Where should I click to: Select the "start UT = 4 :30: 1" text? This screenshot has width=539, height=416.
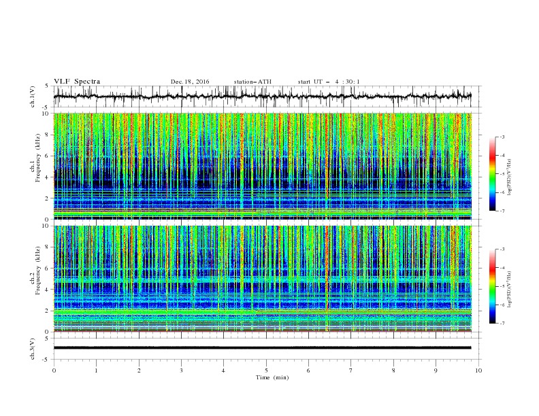(x=329, y=82)
